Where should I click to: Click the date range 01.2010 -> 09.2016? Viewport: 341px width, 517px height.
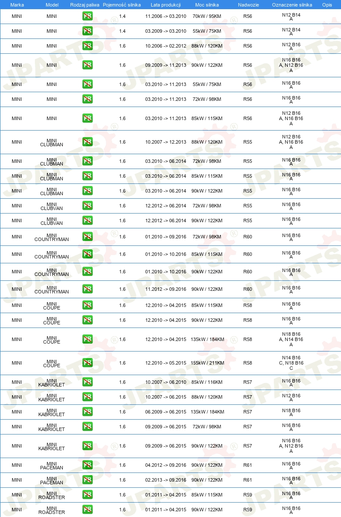coord(166,237)
